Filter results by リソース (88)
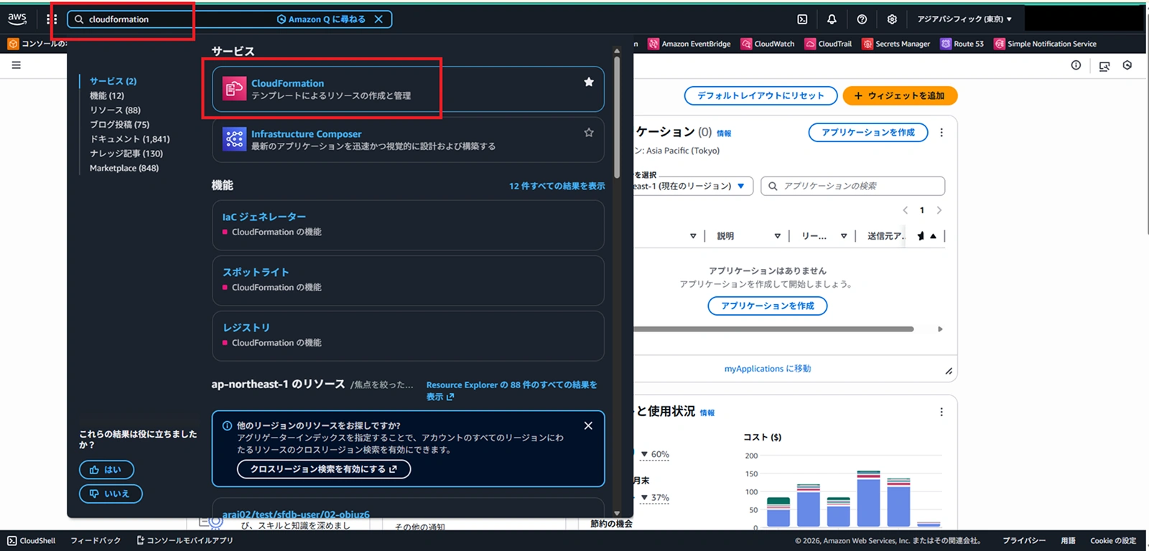This screenshot has height=551, width=1149. pos(115,110)
